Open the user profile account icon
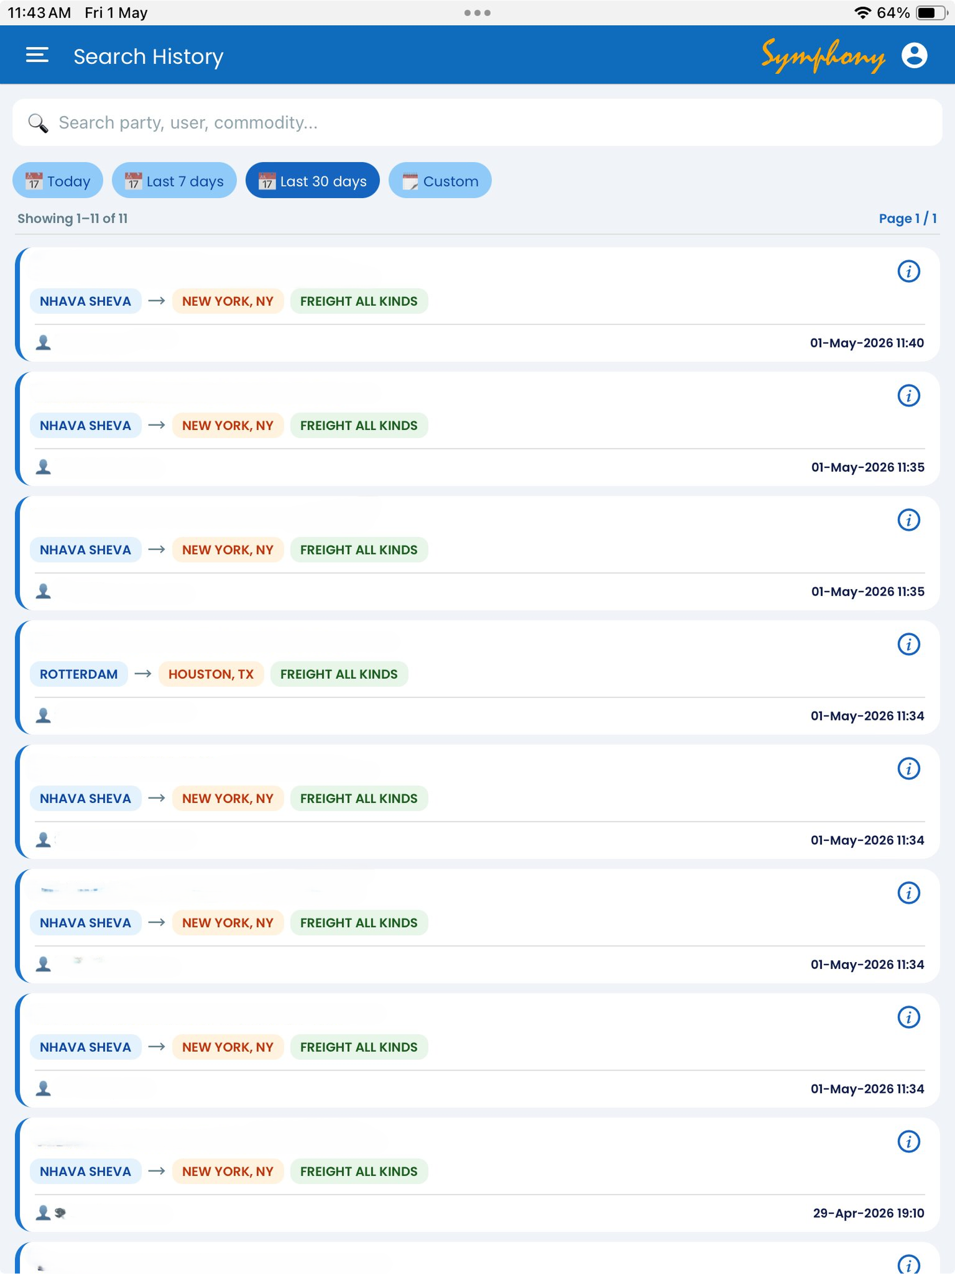Viewport: 955px width, 1274px height. [x=913, y=56]
